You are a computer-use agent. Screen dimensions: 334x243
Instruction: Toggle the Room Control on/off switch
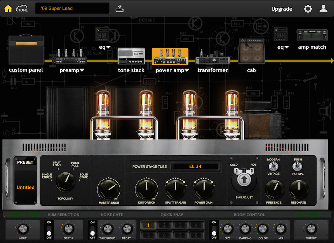[214, 230]
